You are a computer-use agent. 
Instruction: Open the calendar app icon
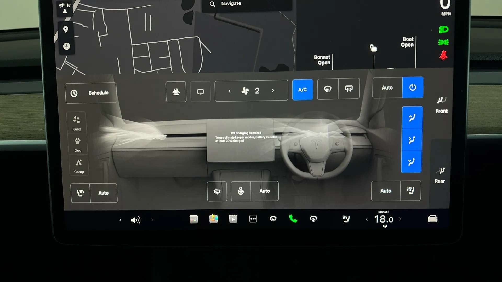click(193, 219)
